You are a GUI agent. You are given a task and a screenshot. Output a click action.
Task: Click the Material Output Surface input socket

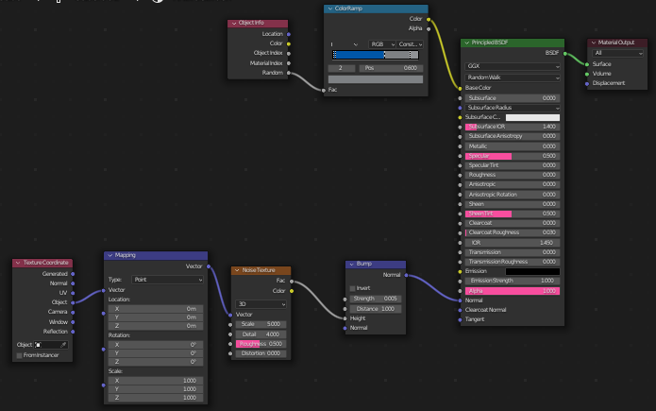pyautogui.click(x=587, y=64)
